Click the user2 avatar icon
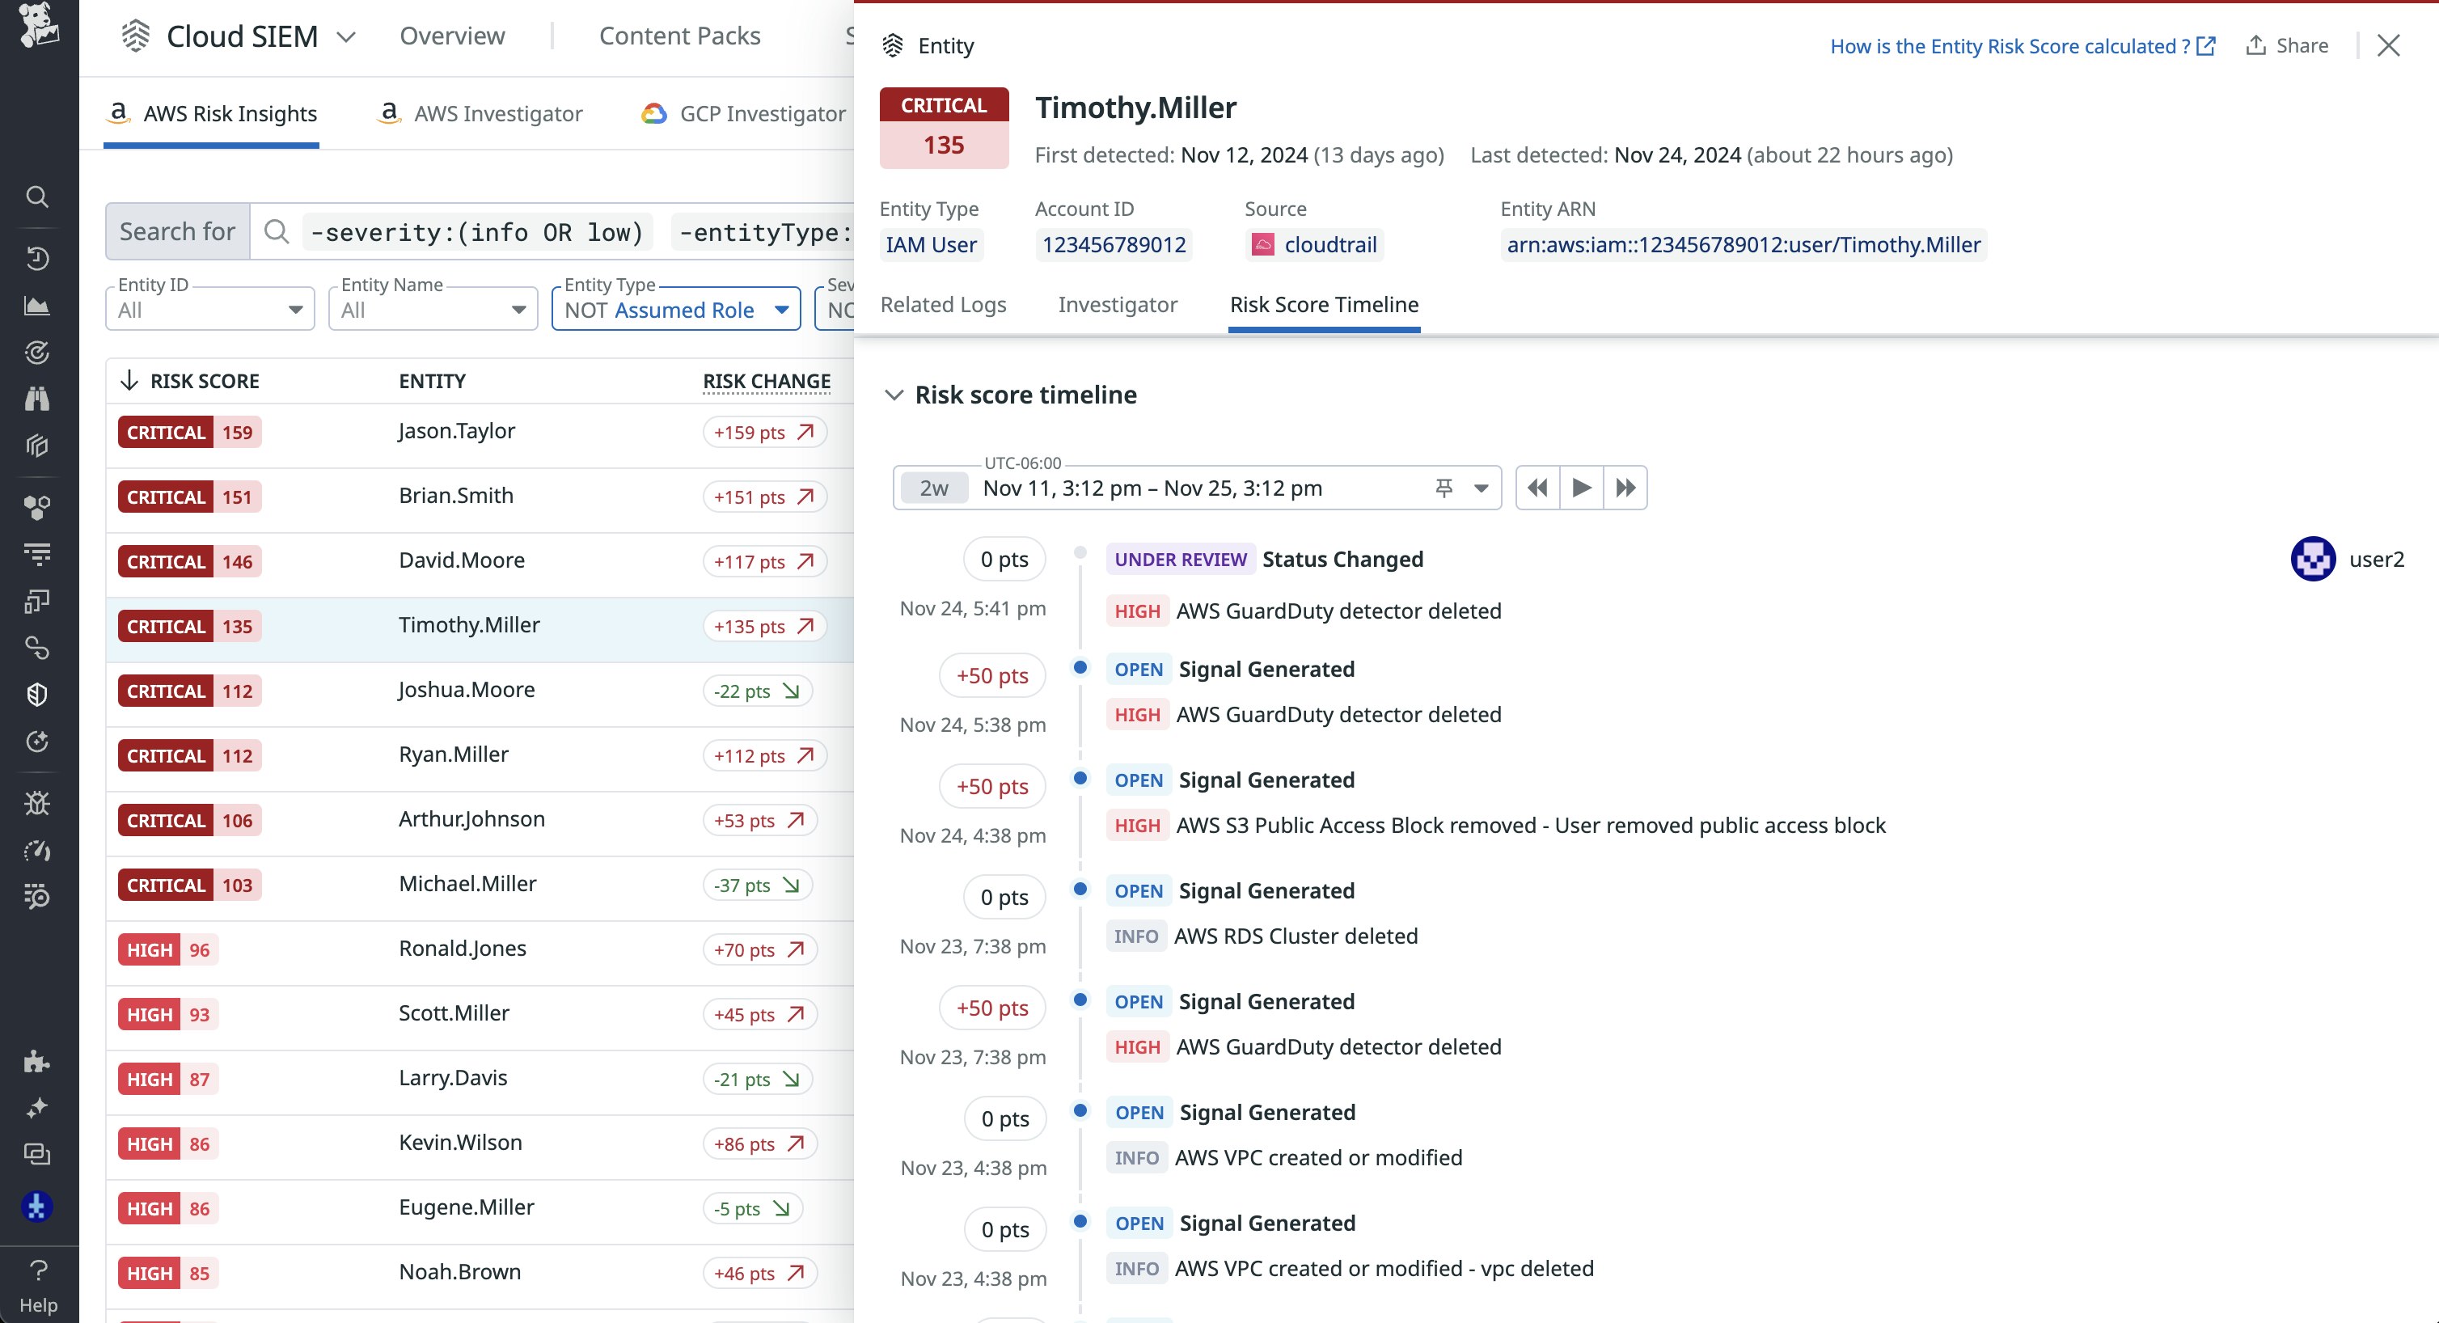This screenshot has height=1323, width=2439. 2313,559
